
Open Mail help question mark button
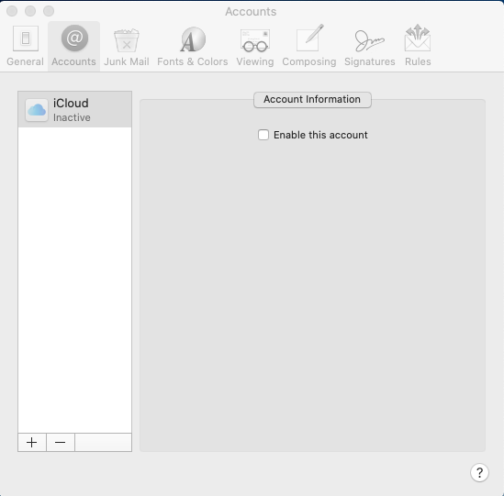pos(479,472)
